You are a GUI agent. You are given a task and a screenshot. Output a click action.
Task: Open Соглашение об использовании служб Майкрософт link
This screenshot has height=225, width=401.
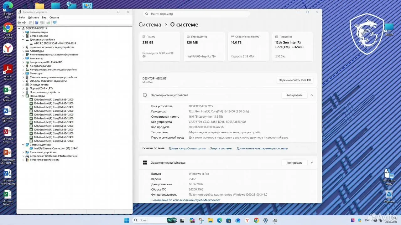point(186,200)
